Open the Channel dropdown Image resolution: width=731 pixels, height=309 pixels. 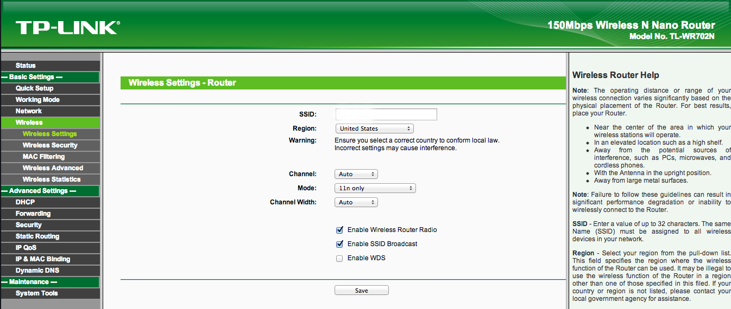(356, 174)
